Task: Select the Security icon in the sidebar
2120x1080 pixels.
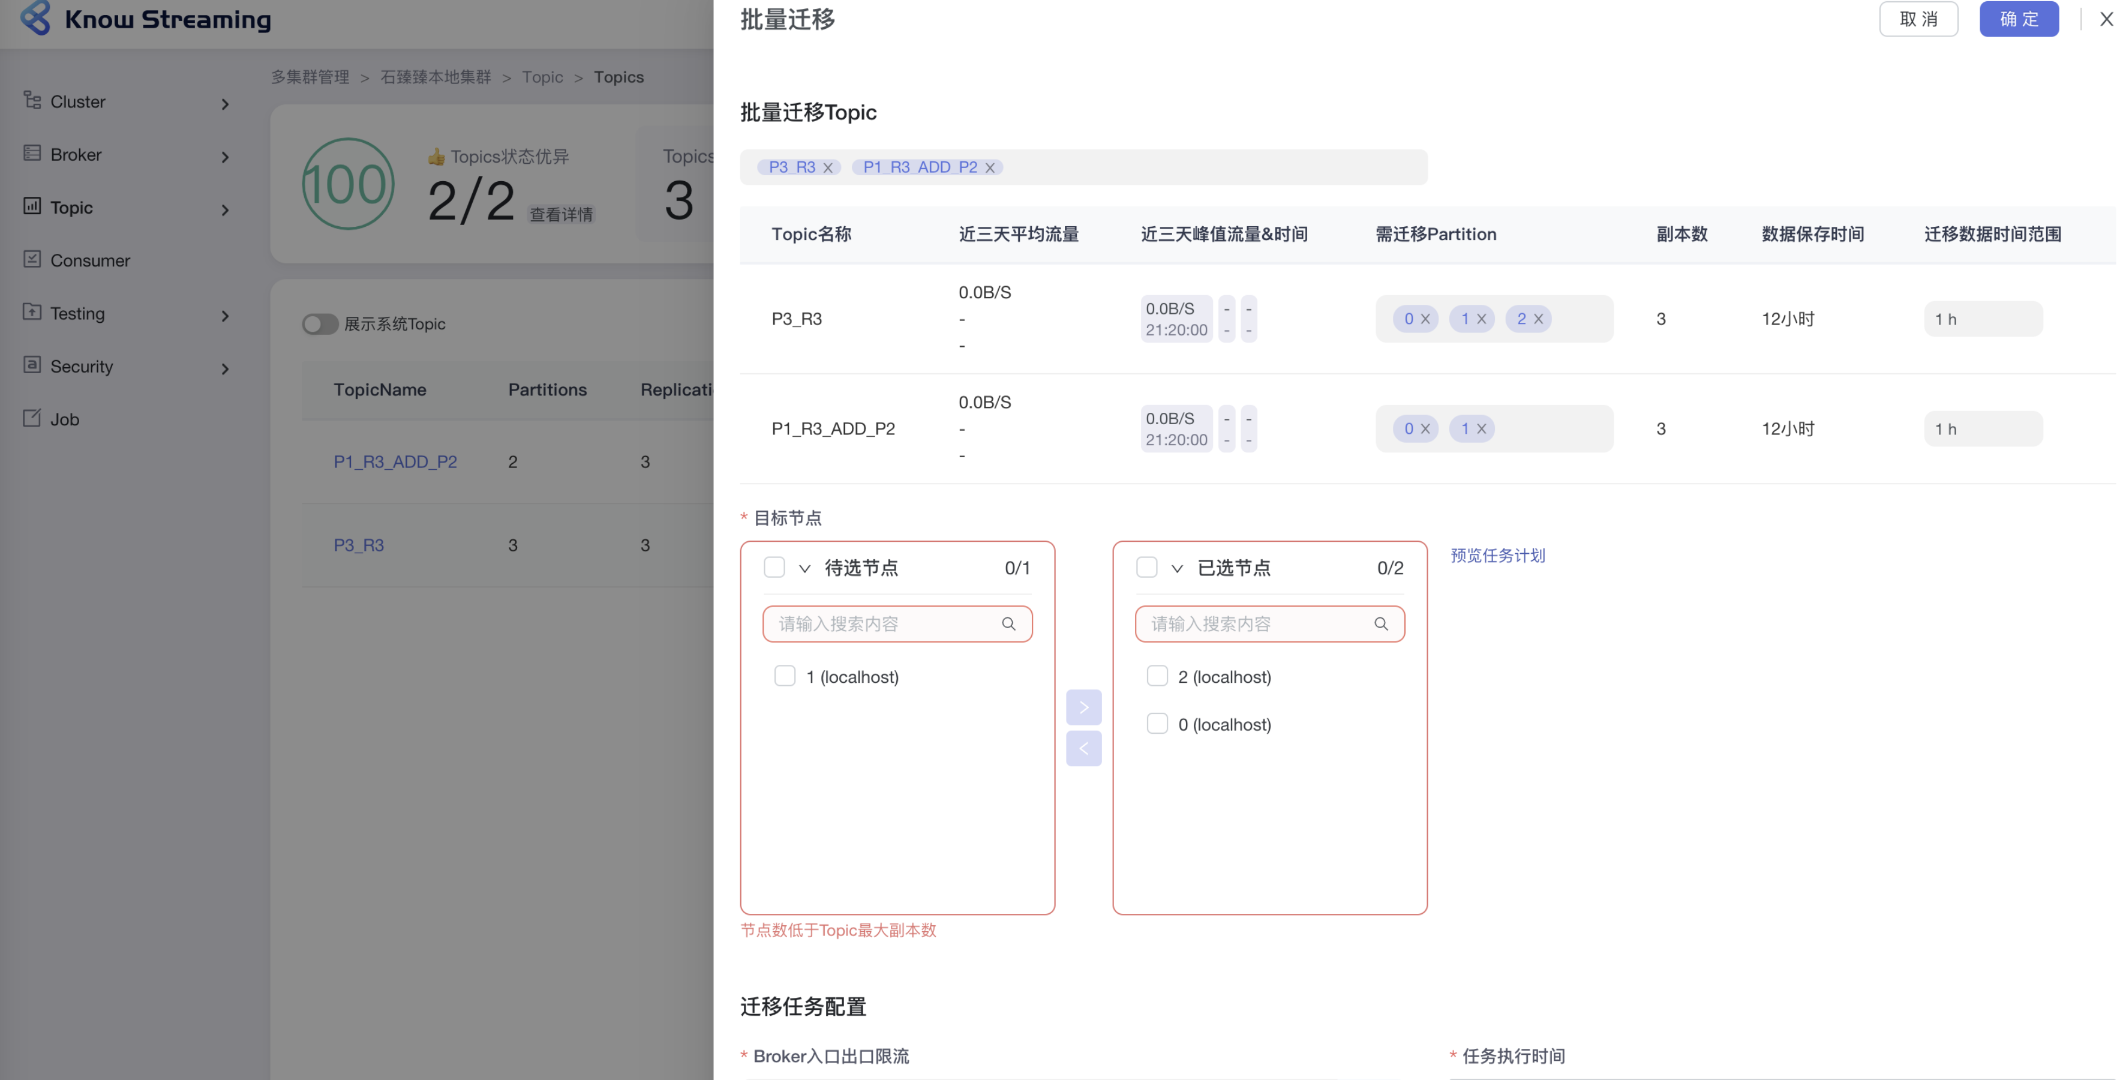Action: tap(32, 365)
